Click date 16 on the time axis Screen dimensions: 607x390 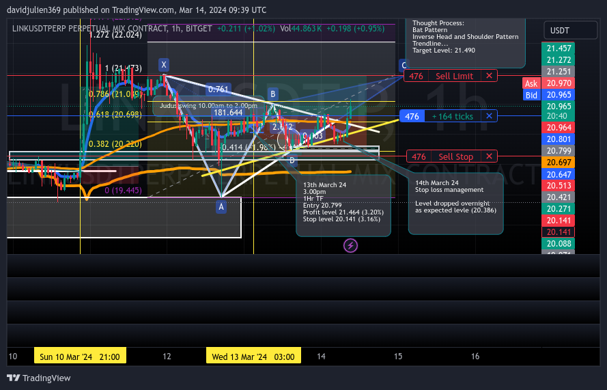click(475, 357)
